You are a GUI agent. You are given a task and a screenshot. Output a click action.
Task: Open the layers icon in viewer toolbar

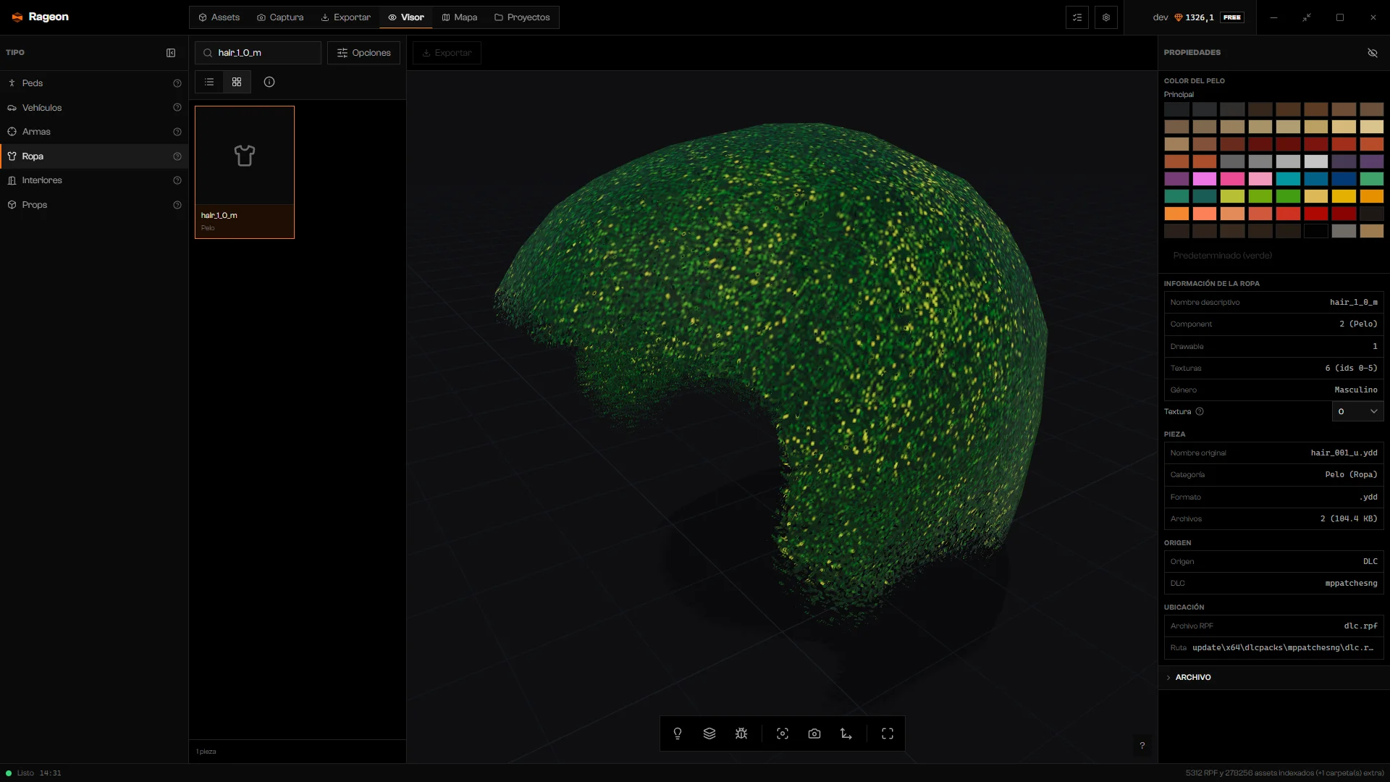tap(709, 733)
